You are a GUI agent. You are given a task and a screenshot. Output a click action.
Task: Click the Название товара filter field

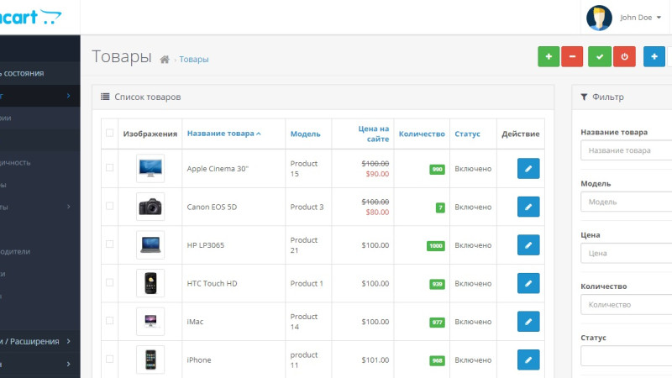[626, 150]
